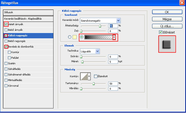Viewport: 186px width, 113px height.
Task: Click the Vibrálás slider handle
Action: pyautogui.click(x=81, y=89)
